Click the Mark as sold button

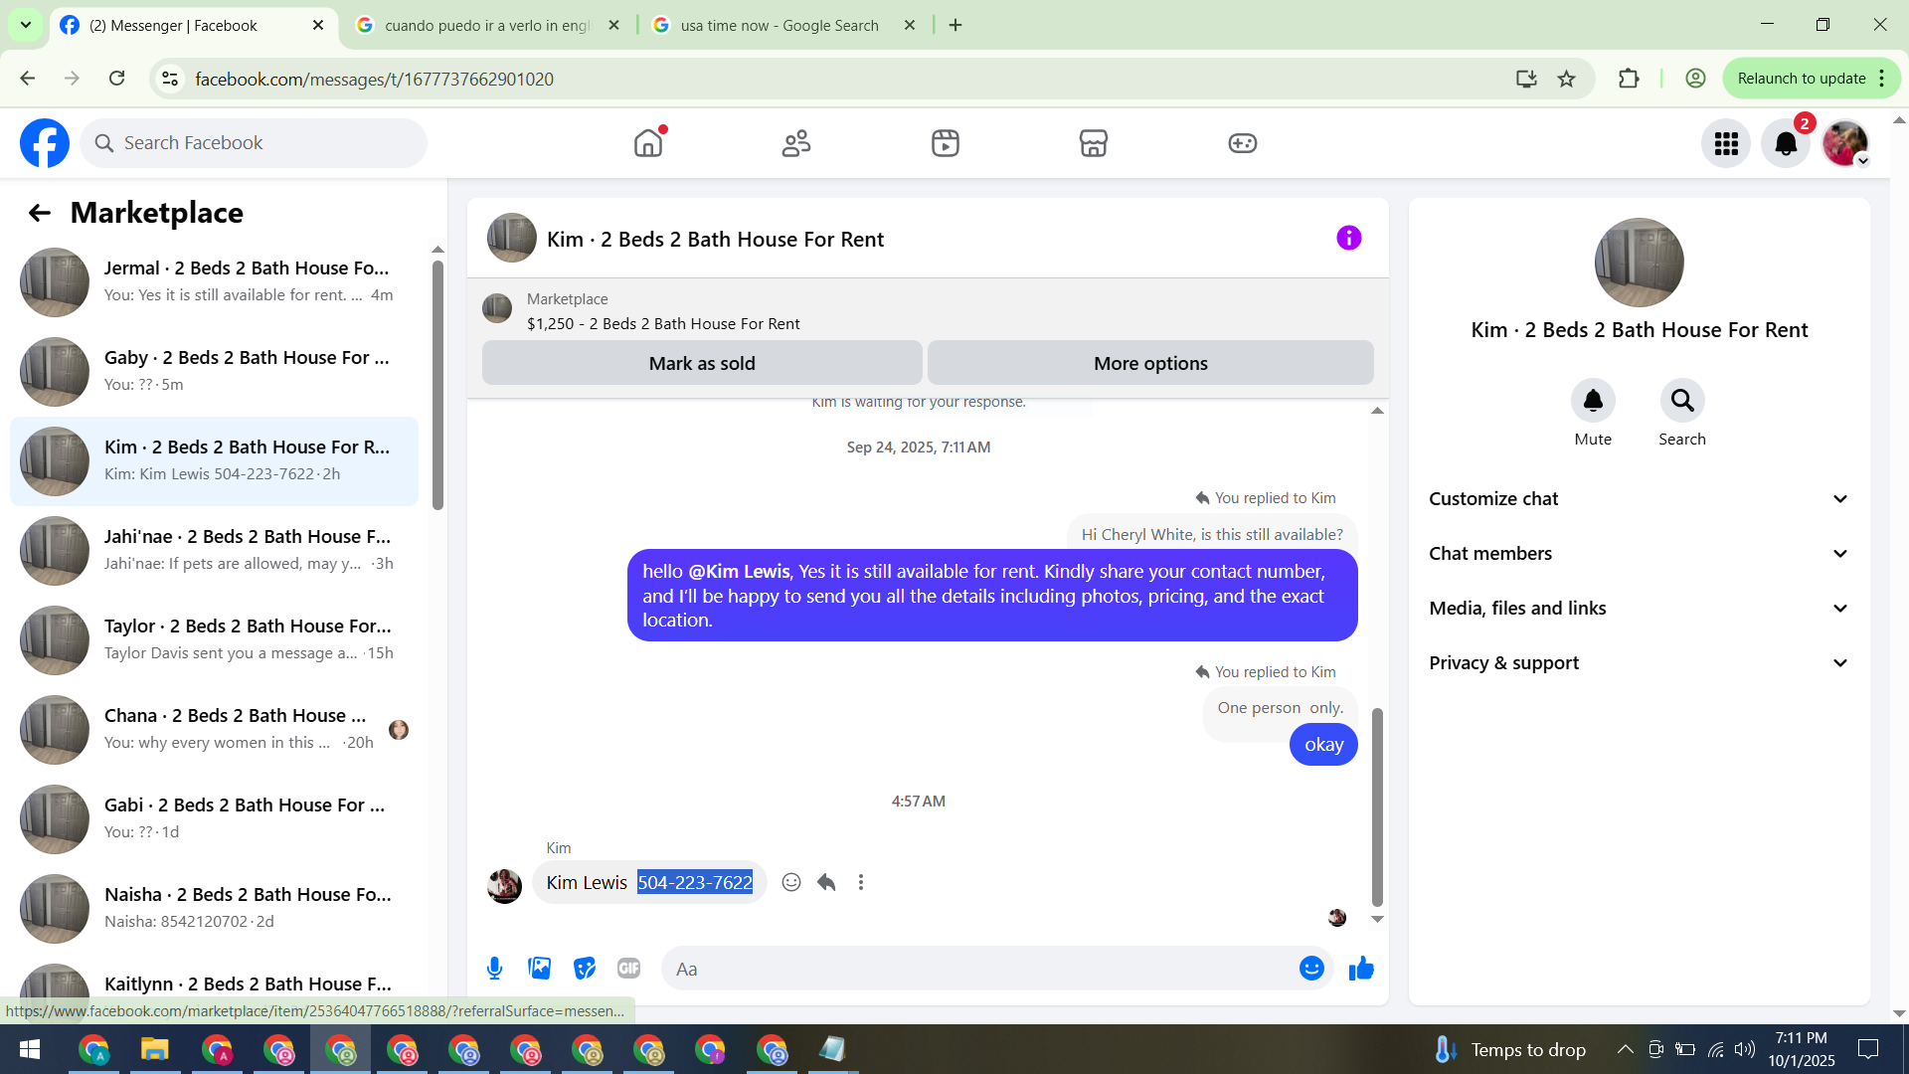click(x=702, y=363)
